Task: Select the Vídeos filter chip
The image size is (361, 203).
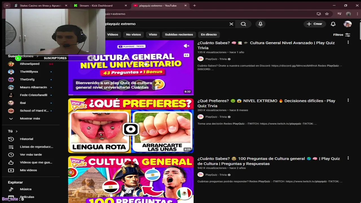Action: coord(113,34)
